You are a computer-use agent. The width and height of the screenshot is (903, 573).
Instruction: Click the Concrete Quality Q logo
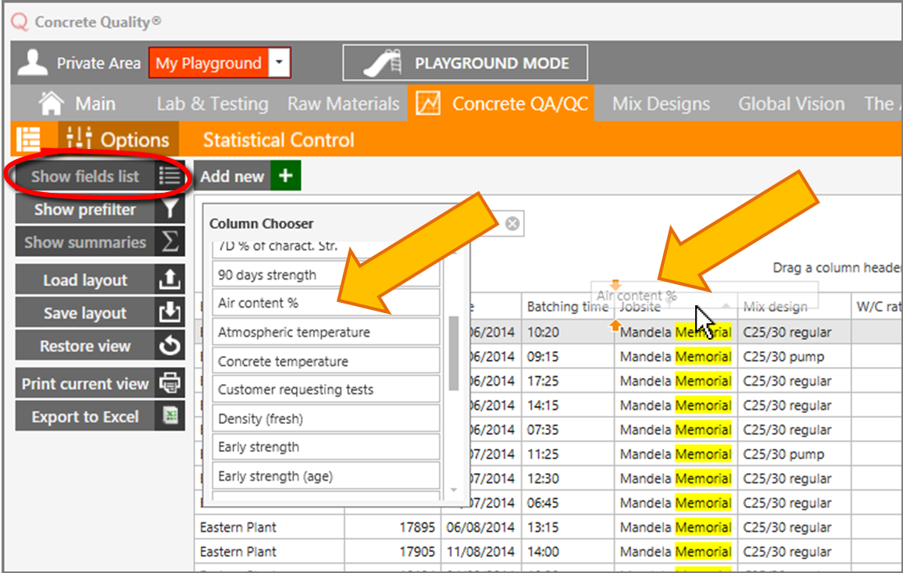point(20,23)
